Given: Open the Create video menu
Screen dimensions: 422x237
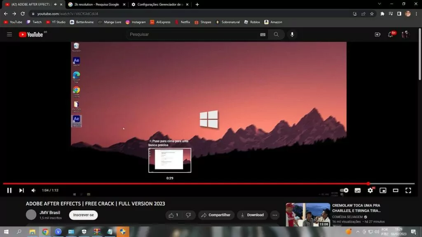Looking at the screenshot, I should (377, 35).
